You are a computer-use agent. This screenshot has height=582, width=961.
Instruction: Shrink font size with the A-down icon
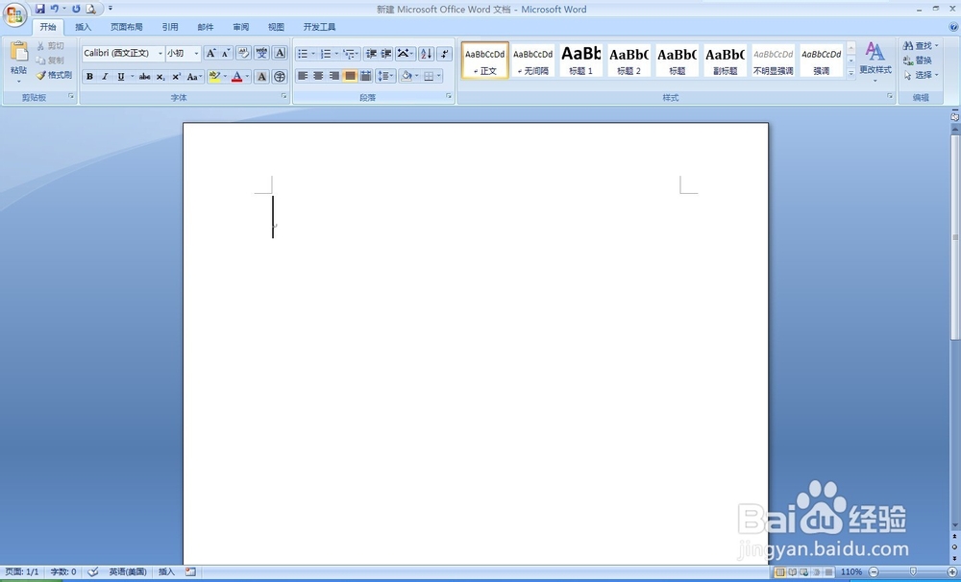click(226, 53)
